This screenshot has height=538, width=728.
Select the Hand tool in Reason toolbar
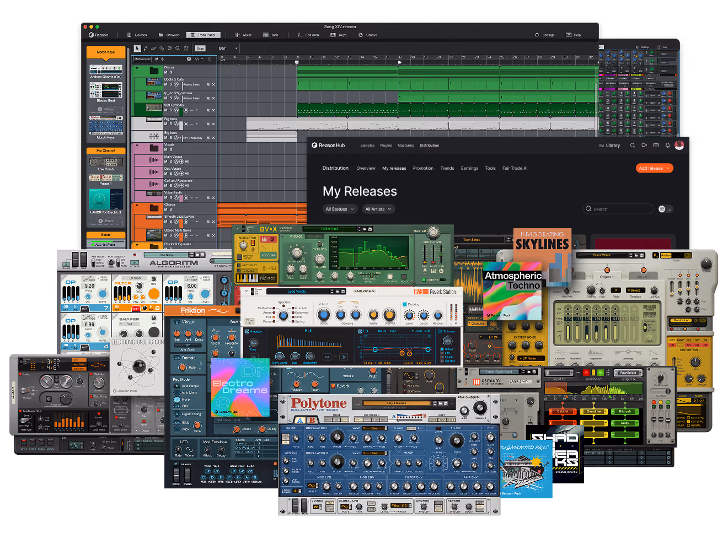[x=186, y=49]
